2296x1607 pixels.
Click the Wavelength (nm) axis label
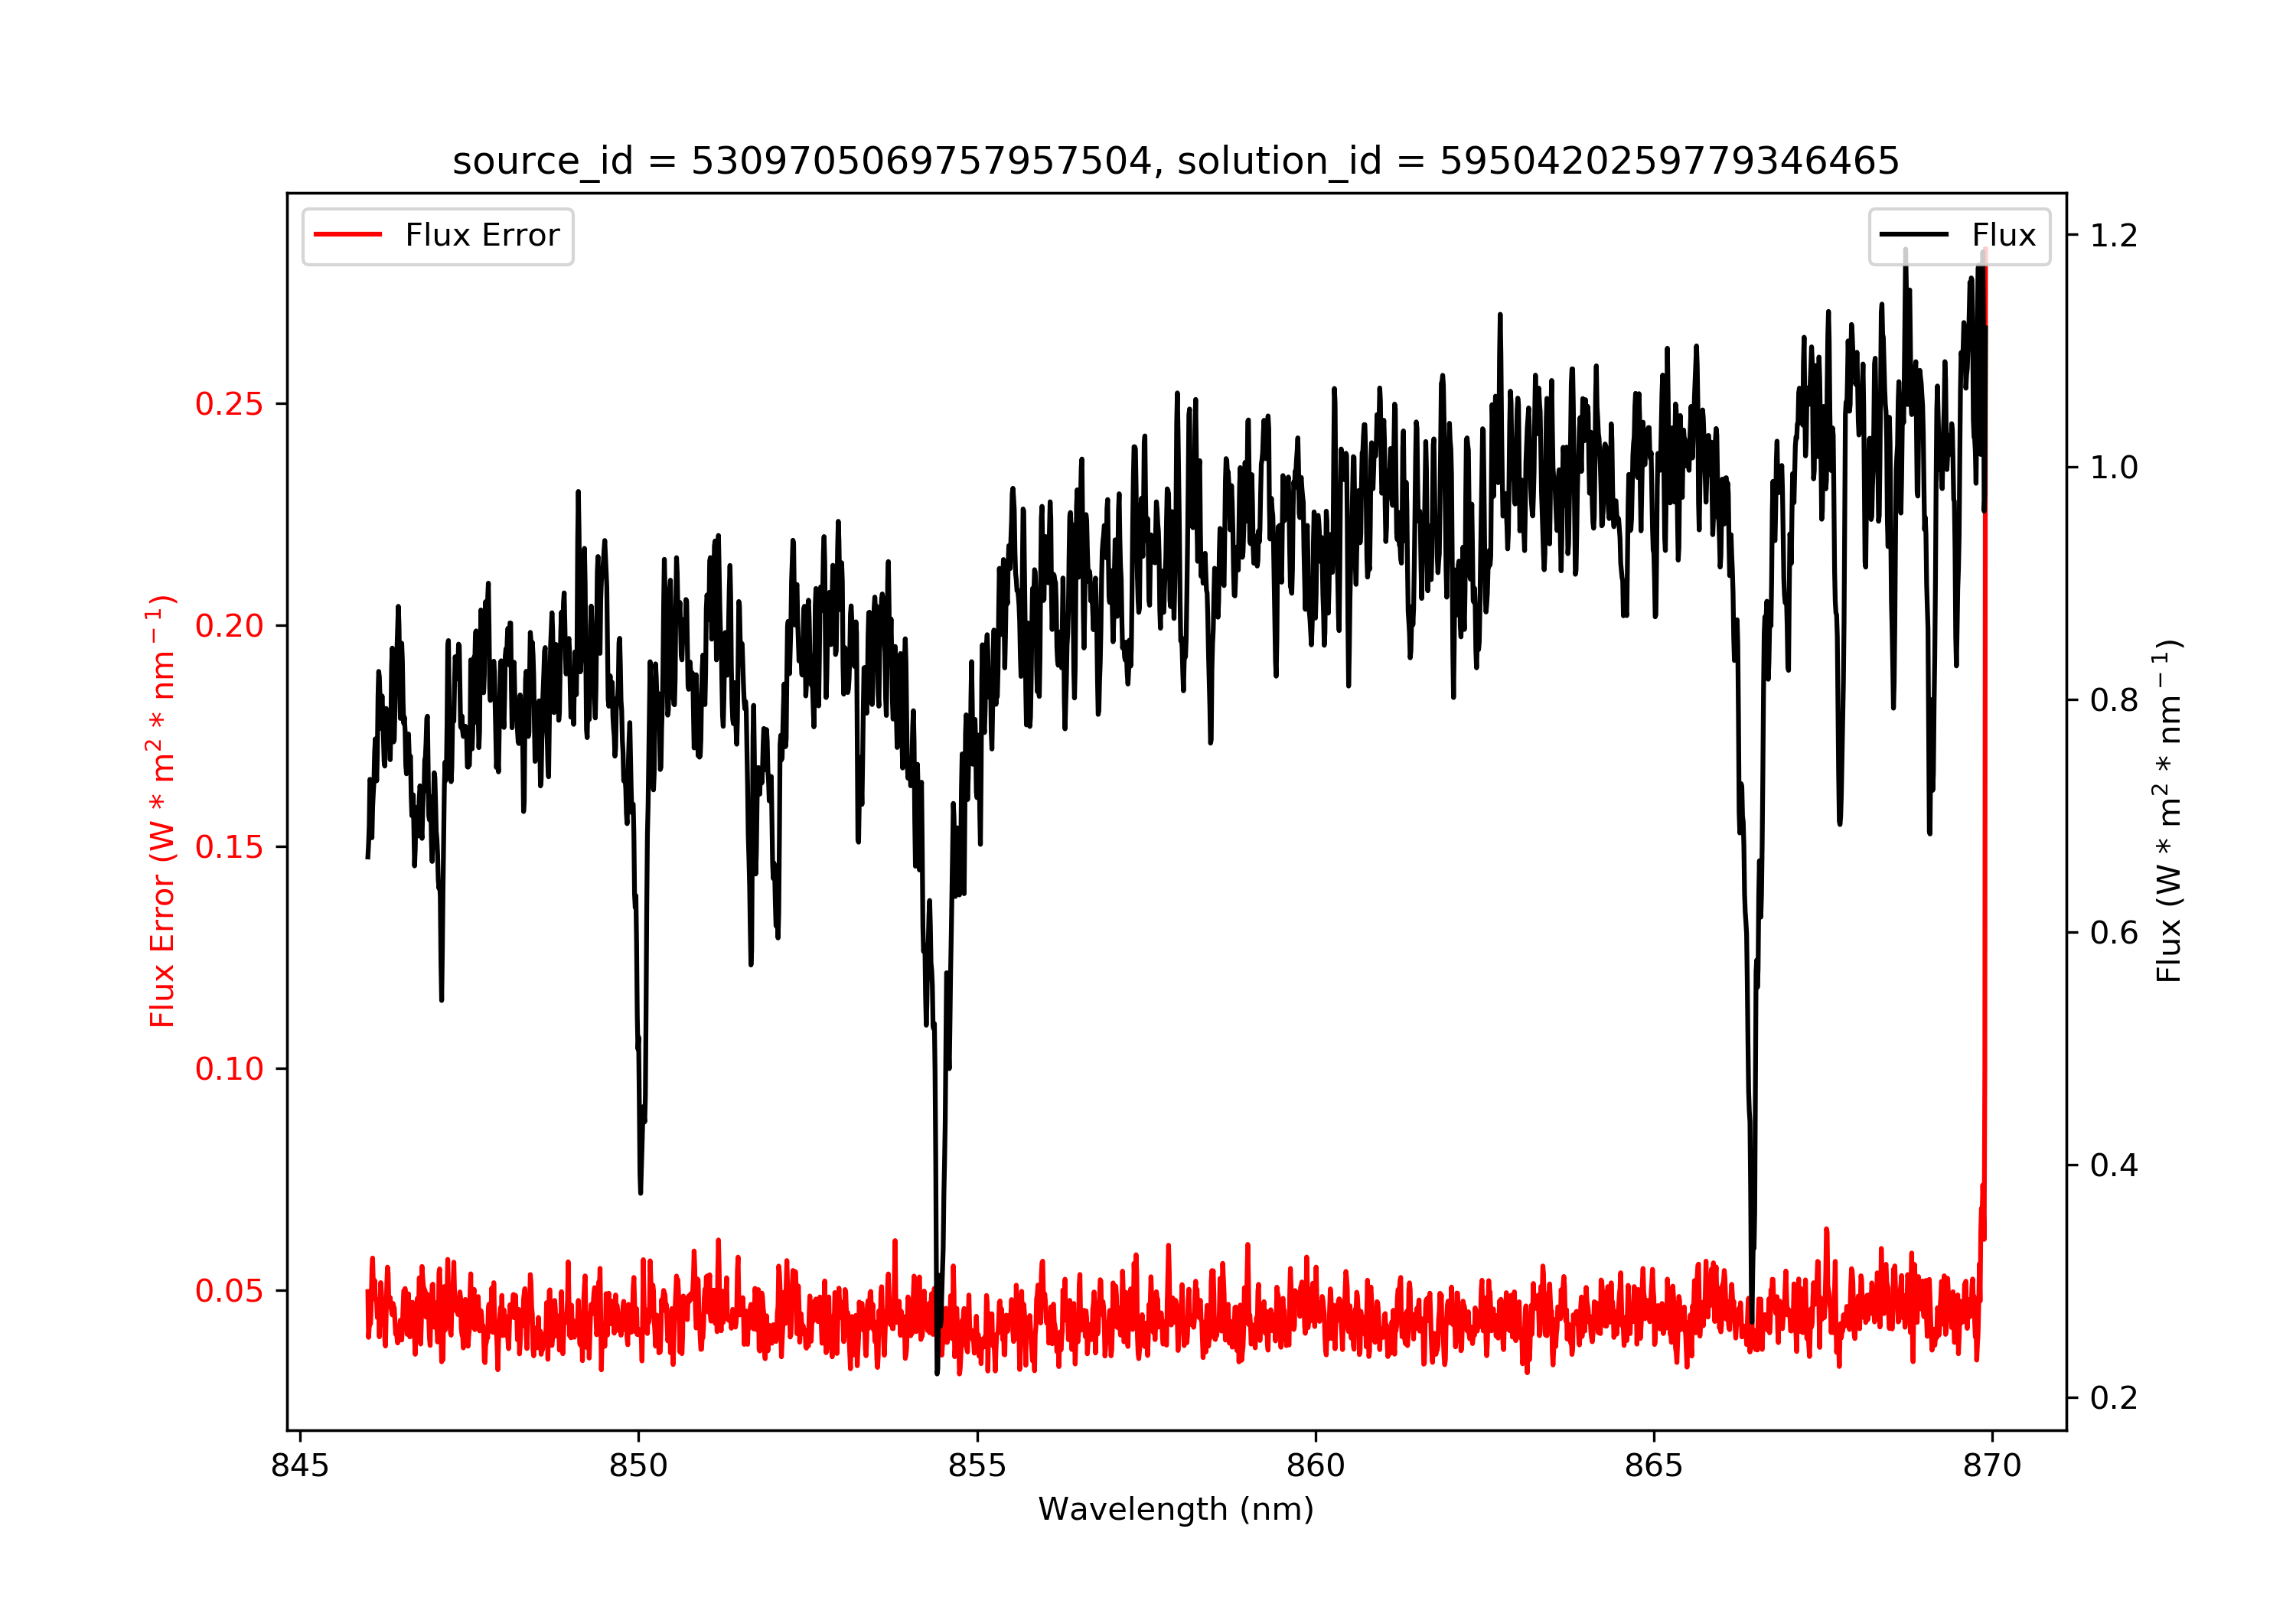pyautogui.click(x=1175, y=1509)
